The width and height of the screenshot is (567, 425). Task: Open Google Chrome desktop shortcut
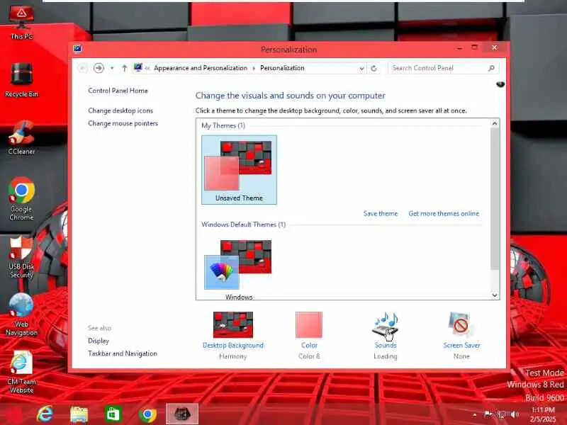[21, 199]
